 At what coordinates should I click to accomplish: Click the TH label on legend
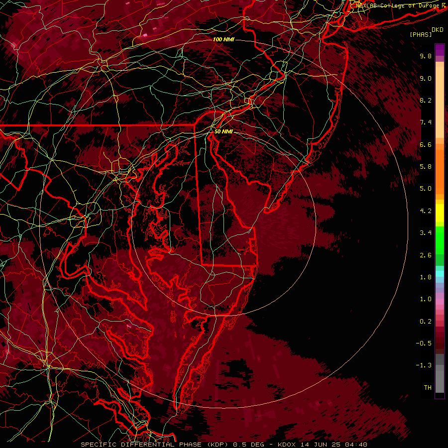click(428, 388)
